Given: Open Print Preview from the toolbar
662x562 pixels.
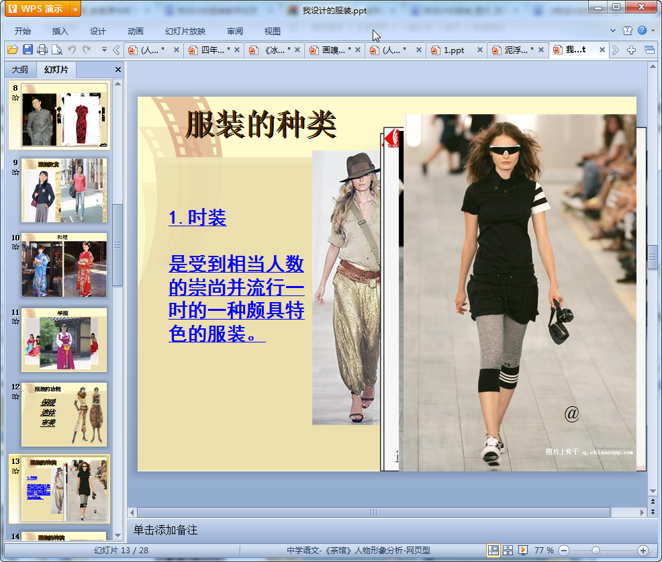Looking at the screenshot, I should [x=57, y=50].
